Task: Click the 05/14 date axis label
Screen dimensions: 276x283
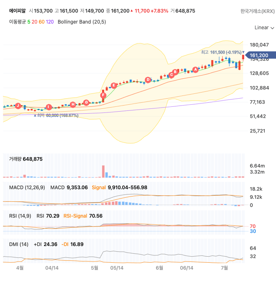Action: click(x=117, y=268)
